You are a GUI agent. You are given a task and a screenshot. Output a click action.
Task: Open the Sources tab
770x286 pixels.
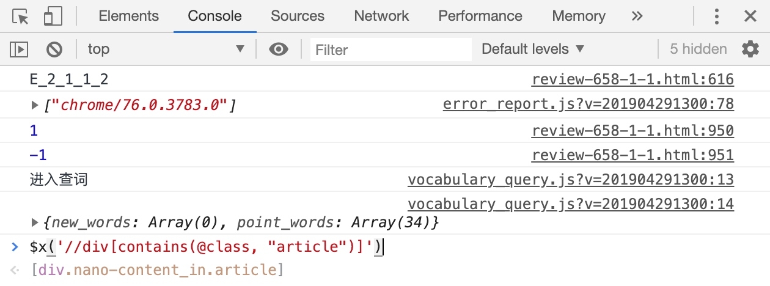[x=298, y=16]
